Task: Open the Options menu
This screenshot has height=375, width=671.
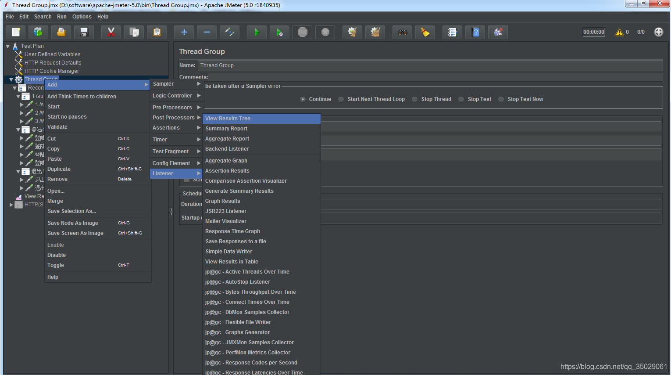Action: tap(82, 17)
